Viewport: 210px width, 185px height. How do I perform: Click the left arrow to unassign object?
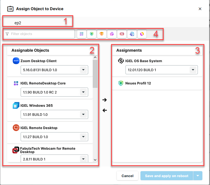point(105,110)
